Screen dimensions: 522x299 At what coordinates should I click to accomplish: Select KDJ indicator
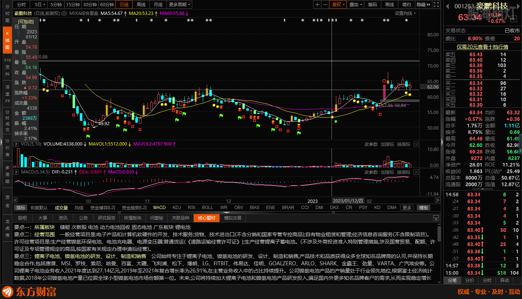[177, 208]
